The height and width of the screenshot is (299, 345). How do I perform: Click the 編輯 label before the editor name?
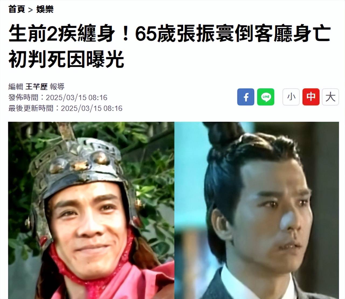point(16,86)
